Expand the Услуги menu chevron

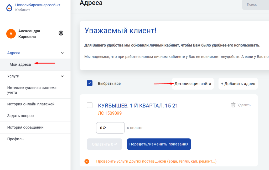(x=62, y=76)
